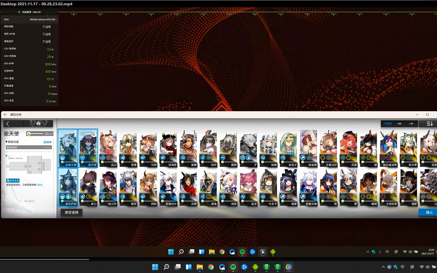Select operator 可颂
This screenshot has height=273, width=437.
[x=148, y=148]
